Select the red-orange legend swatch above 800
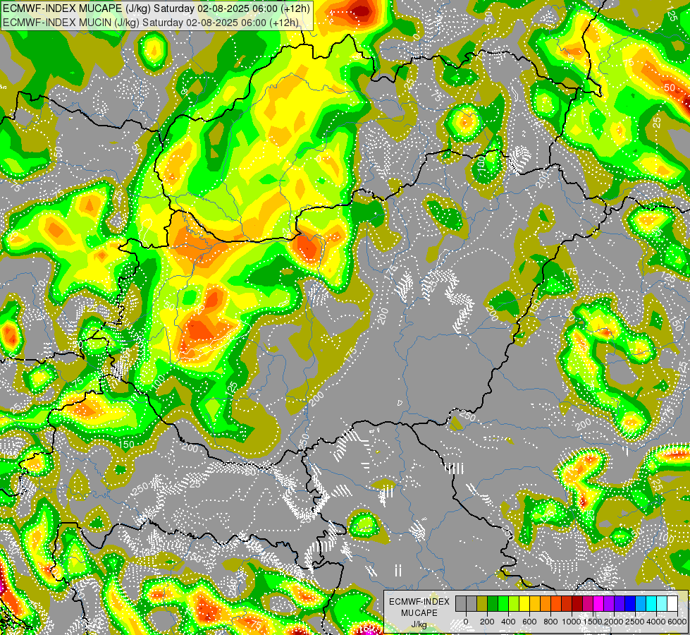Image resolution: width=690 pixels, height=635 pixels. point(556,604)
